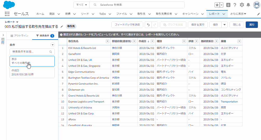Open 作成日 2019/03/26 以降 filter

pyautogui.click(x=32, y=72)
